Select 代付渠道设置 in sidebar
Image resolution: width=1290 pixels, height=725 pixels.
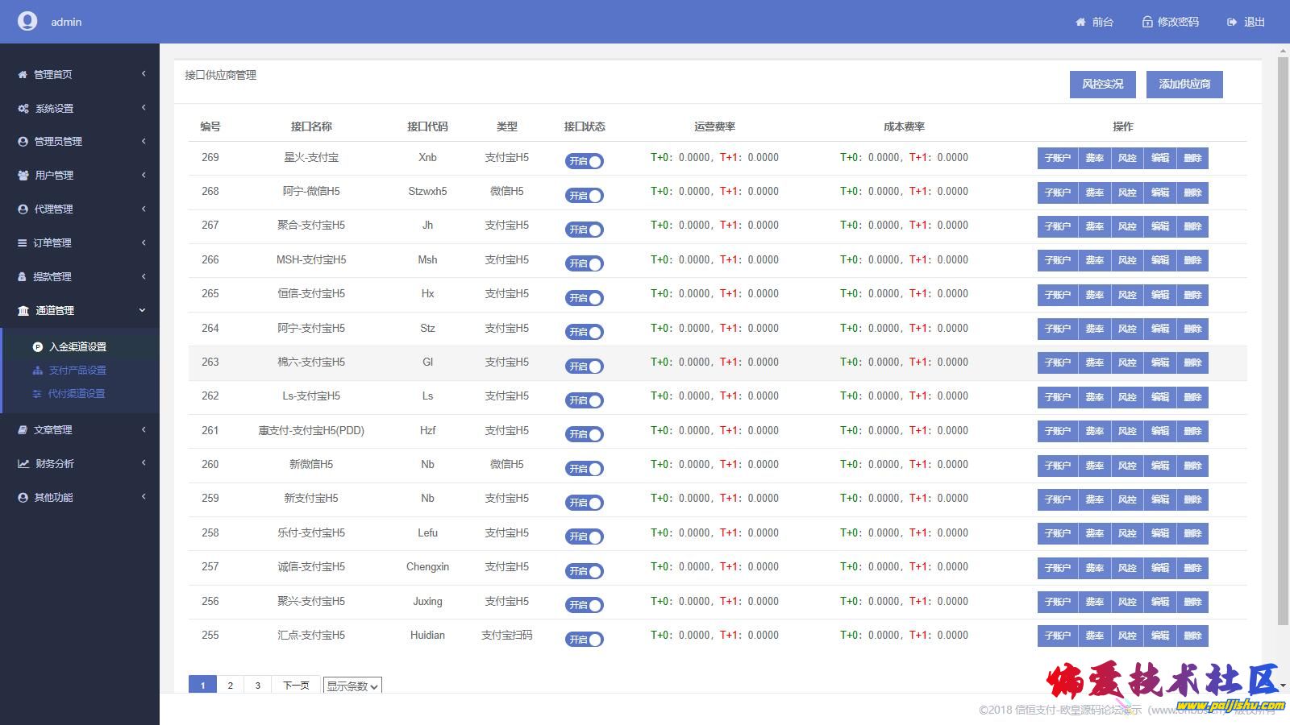77,394
